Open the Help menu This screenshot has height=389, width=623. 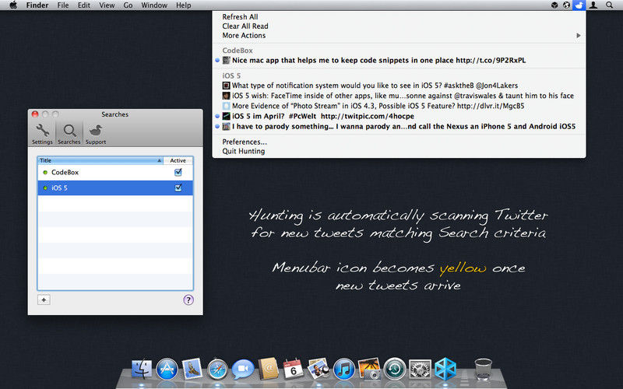(184, 5)
